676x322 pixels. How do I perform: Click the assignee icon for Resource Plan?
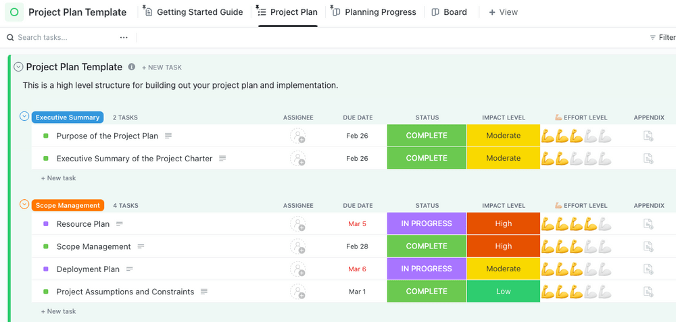(x=297, y=224)
